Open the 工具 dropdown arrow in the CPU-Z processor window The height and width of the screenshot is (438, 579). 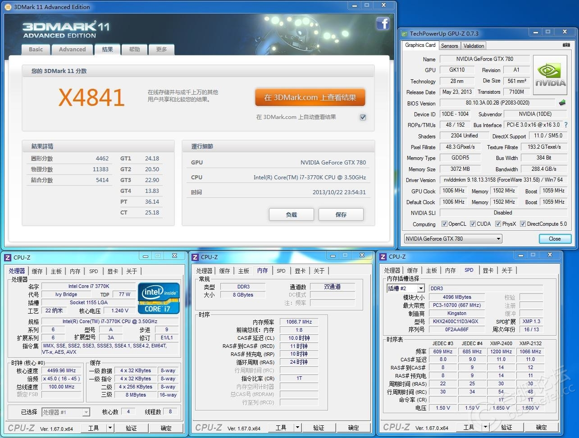tap(109, 428)
